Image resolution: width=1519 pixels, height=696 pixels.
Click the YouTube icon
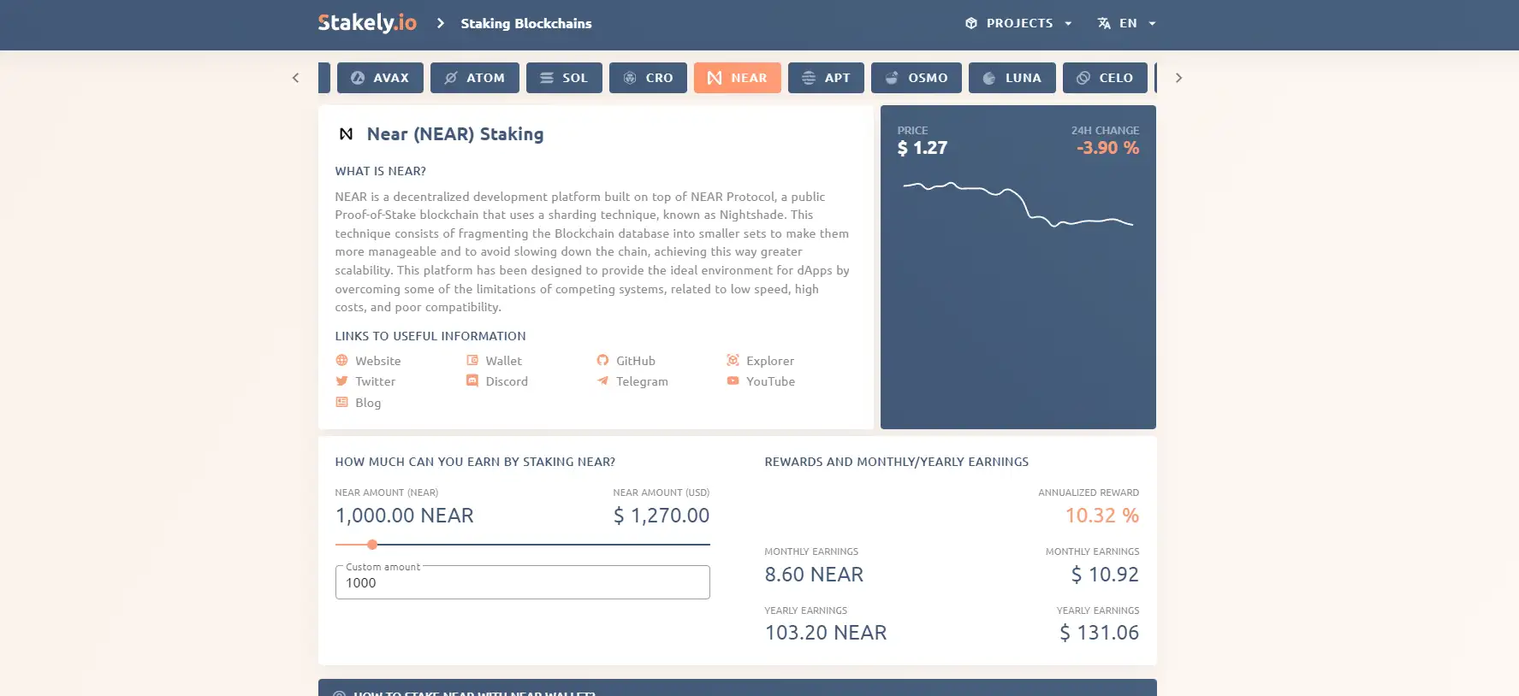733,381
